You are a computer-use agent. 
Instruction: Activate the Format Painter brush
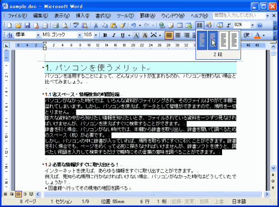click(x=123, y=25)
